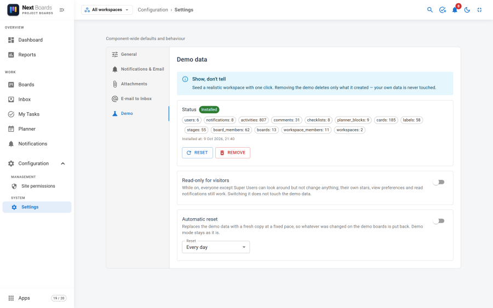Click the Reports chart icon

(x=11, y=55)
